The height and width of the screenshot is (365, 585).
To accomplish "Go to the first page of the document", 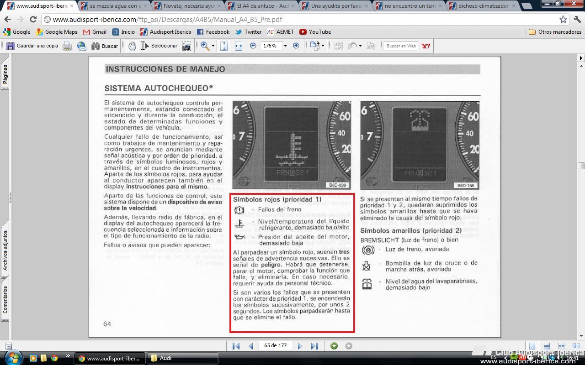I will tap(236, 346).
